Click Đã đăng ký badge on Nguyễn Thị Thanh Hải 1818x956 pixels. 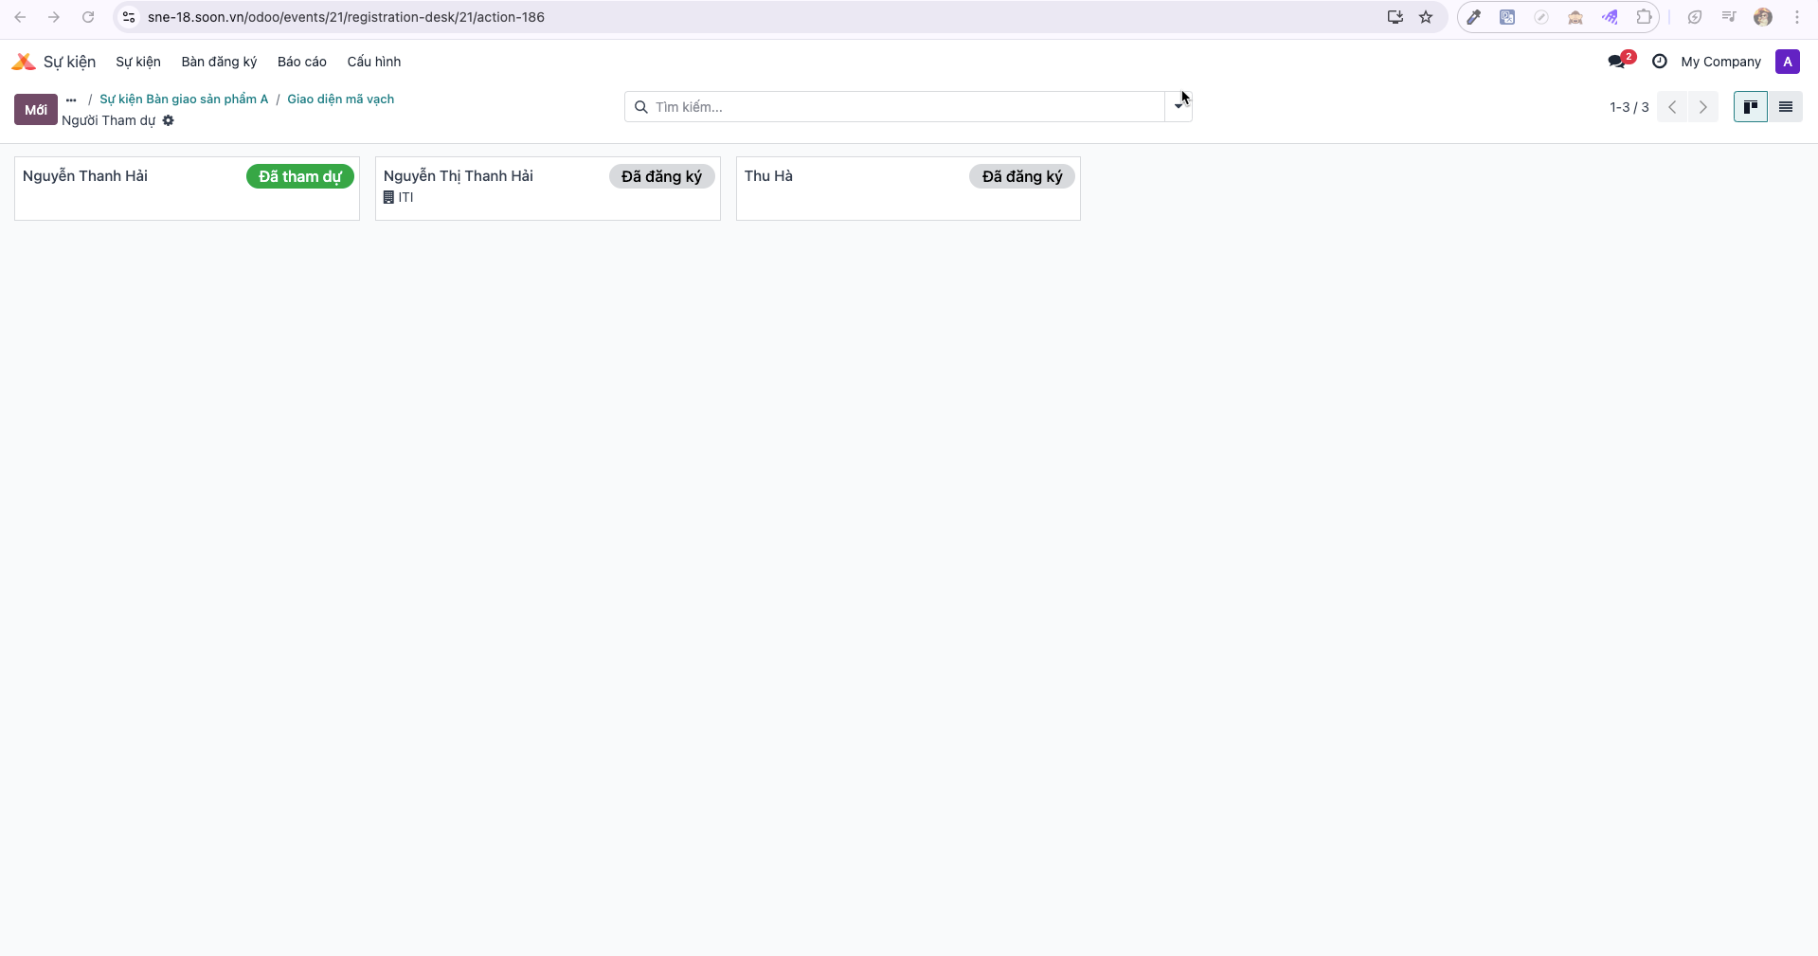tap(661, 176)
